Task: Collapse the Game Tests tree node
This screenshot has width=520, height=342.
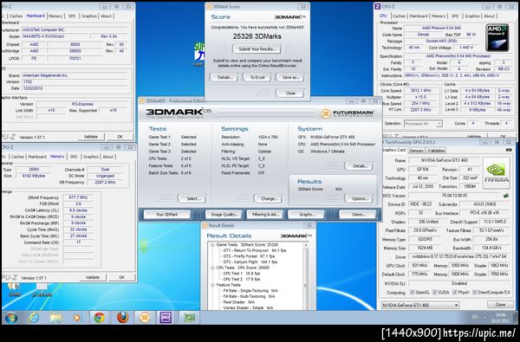Action: pyautogui.click(x=212, y=244)
